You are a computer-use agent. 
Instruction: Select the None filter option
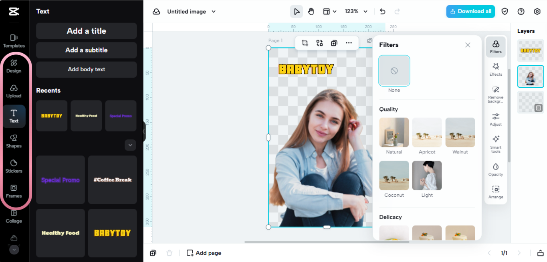(x=394, y=71)
